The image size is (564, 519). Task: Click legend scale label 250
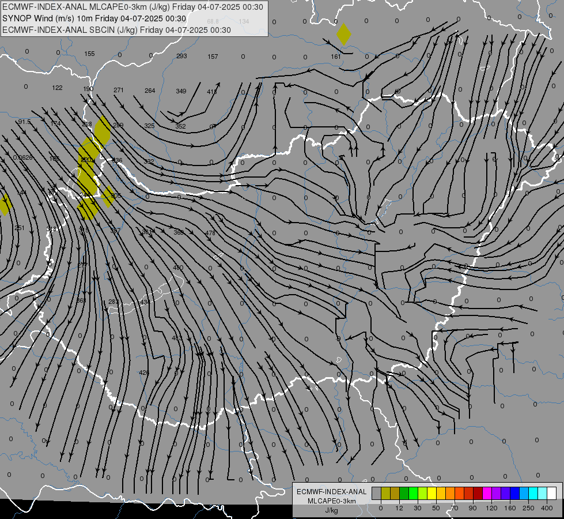coord(528,508)
